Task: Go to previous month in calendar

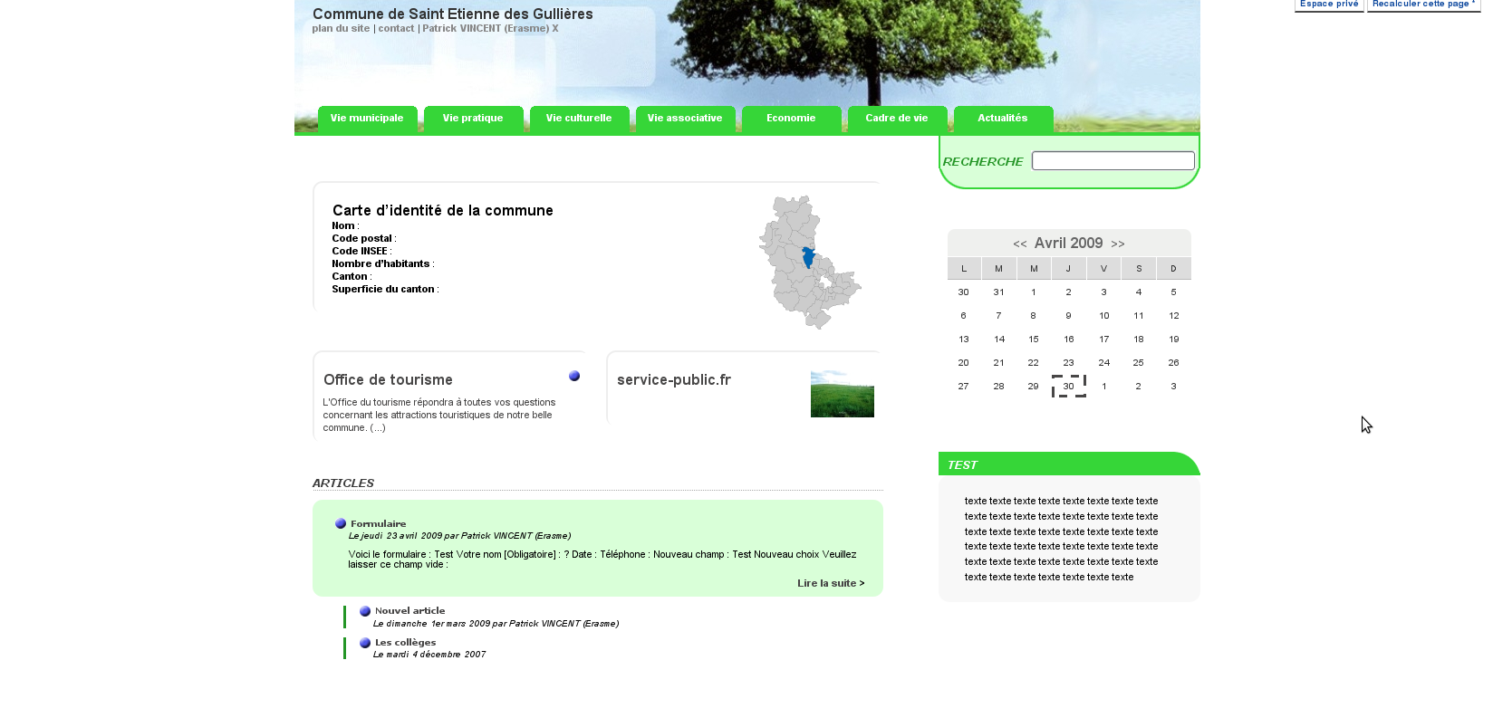Action: (1019, 244)
